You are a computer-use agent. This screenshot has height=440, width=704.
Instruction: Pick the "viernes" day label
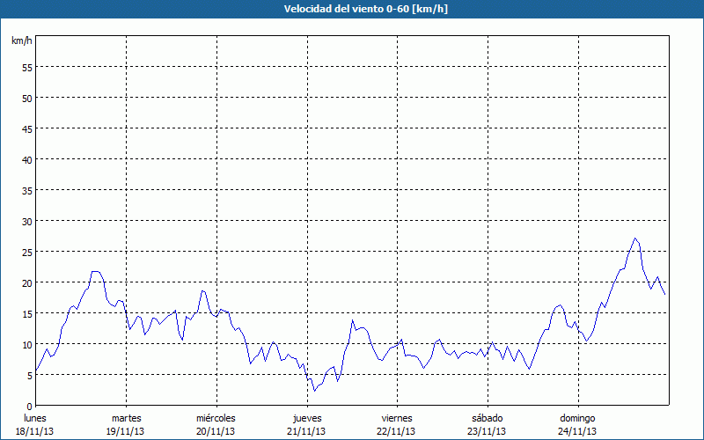(x=396, y=418)
